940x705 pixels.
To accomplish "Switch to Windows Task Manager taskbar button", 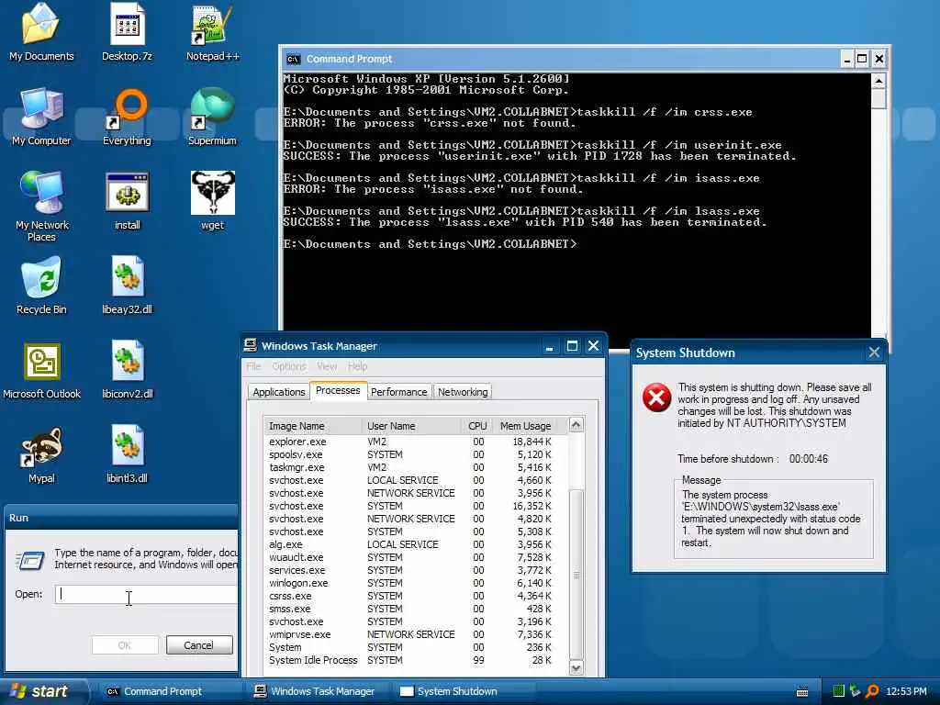I will pyautogui.click(x=316, y=691).
